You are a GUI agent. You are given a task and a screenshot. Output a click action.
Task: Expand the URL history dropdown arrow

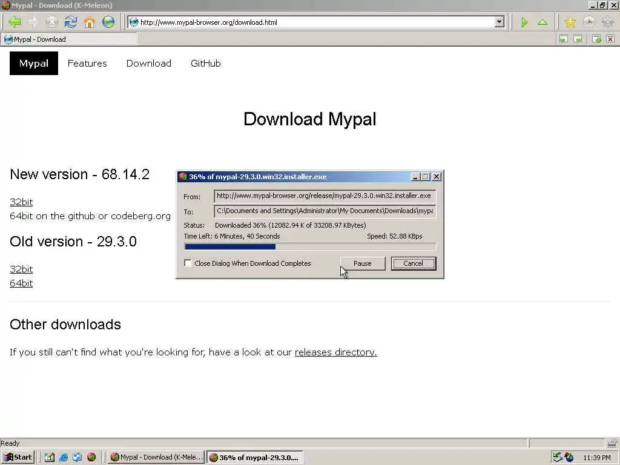coord(500,22)
